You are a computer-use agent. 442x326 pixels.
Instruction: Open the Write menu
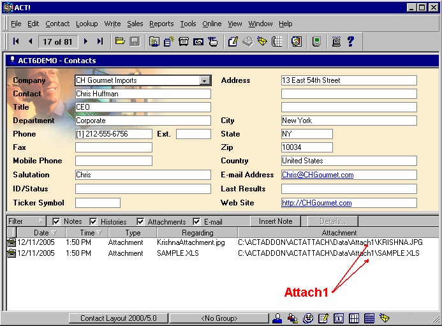(112, 24)
